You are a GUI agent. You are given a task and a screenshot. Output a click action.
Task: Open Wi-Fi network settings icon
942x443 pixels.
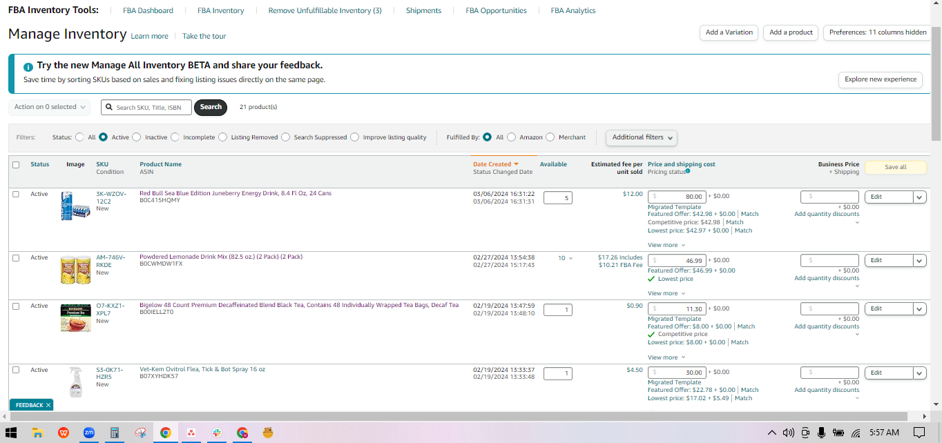point(856,433)
